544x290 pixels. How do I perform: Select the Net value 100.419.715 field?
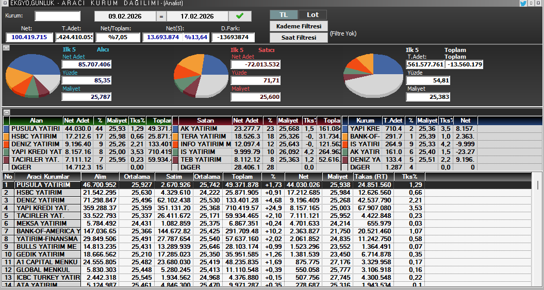pyautogui.click(x=29, y=37)
